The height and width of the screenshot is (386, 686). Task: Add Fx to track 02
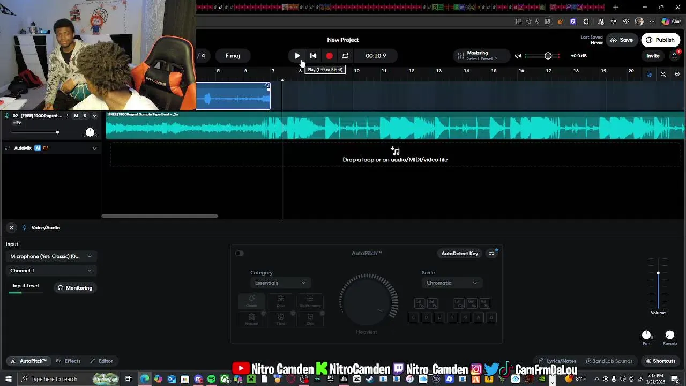pyautogui.click(x=17, y=123)
